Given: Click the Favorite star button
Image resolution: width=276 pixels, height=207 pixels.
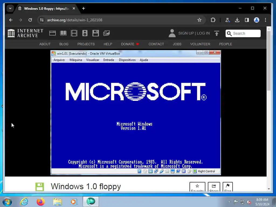Looking at the screenshot, I should [x=197, y=187].
